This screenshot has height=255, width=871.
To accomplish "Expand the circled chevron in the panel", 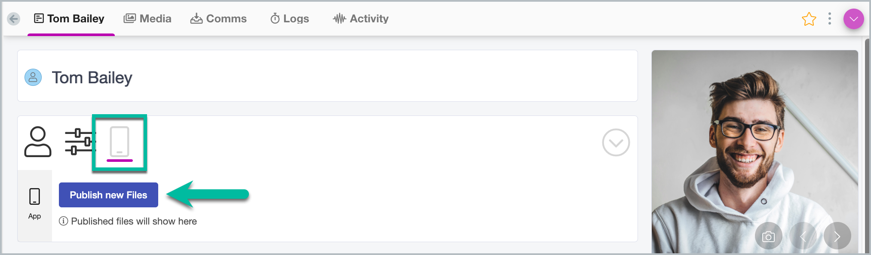I will click(616, 143).
